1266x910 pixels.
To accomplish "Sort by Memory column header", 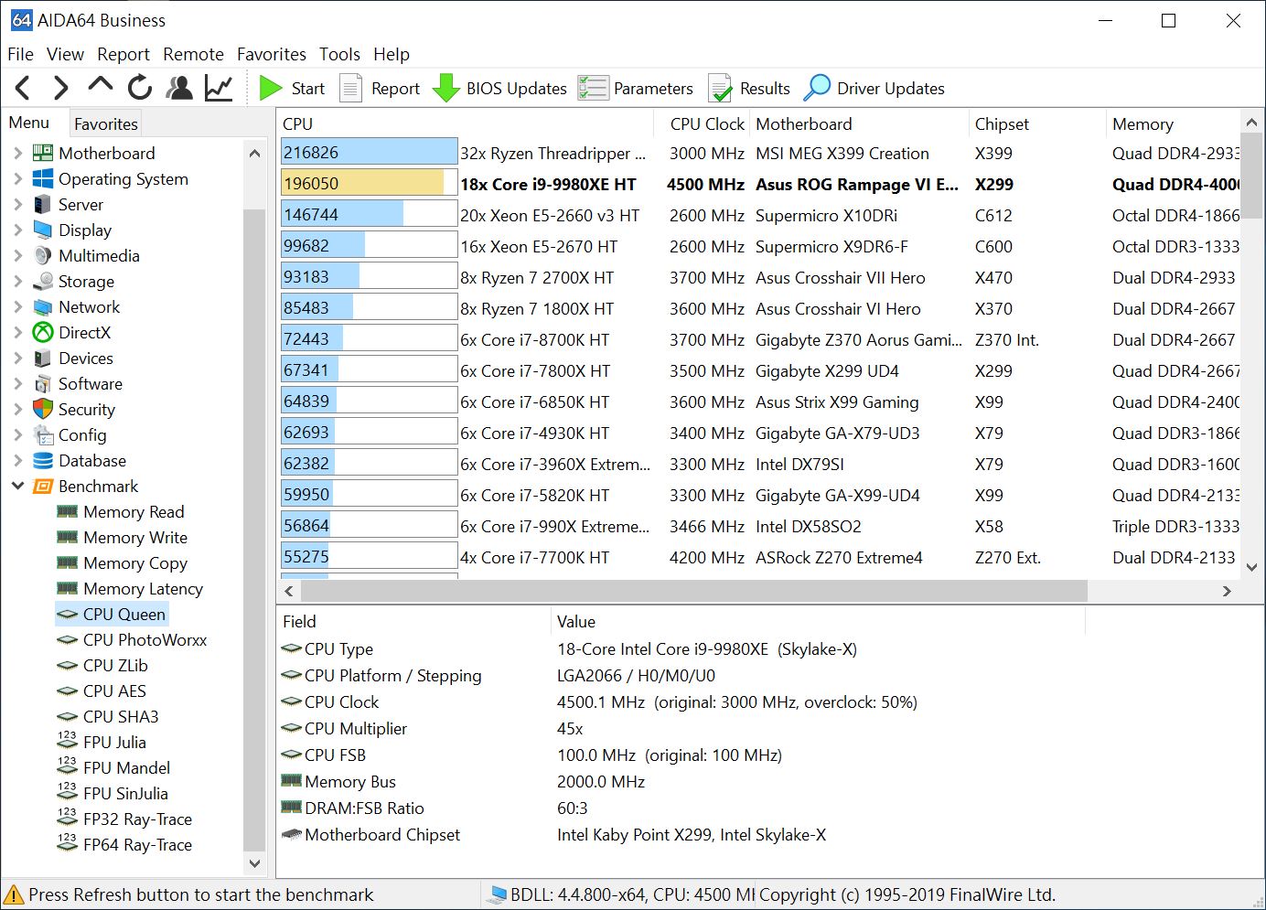I will 1173,123.
